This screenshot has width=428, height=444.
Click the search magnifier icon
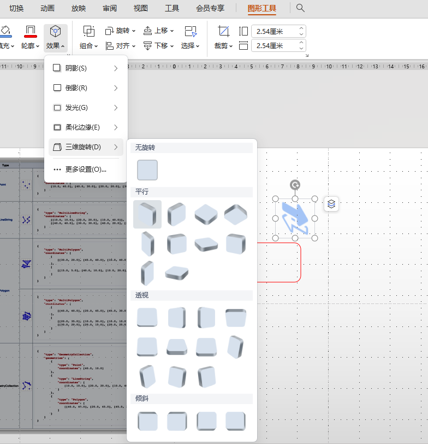pos(300,8)
